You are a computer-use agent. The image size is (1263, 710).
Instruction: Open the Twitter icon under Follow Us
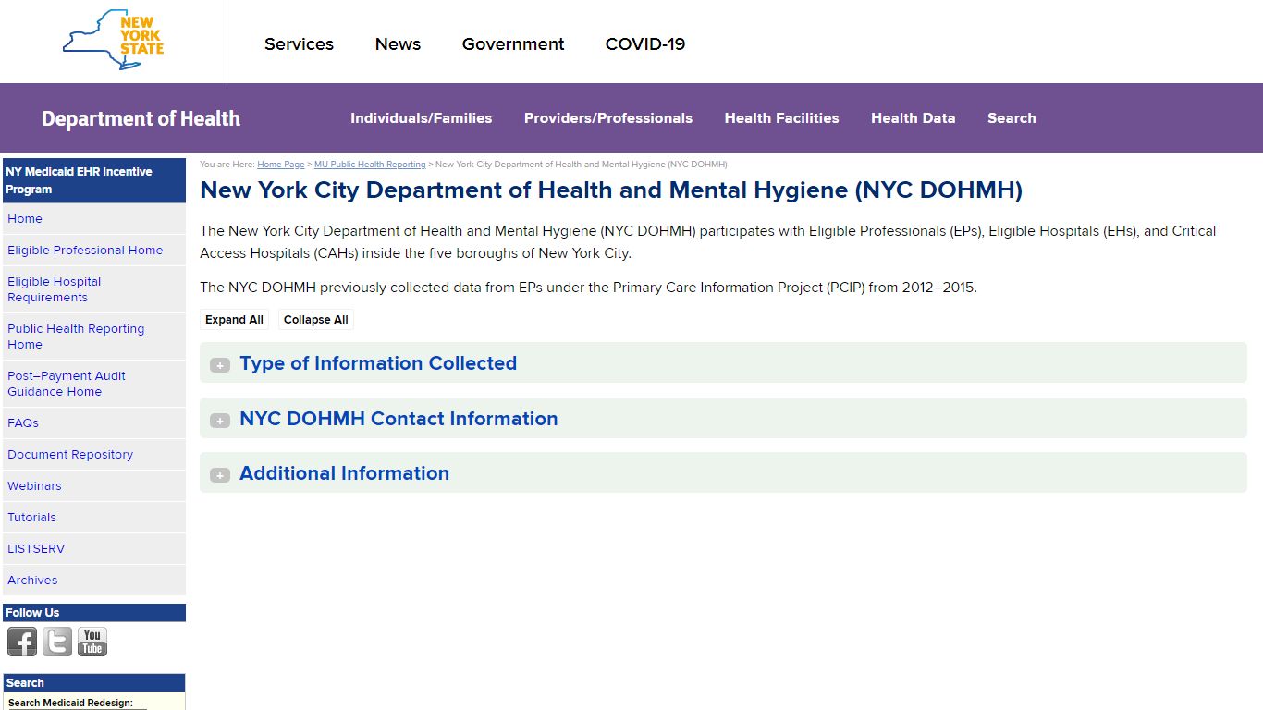(x=57, y=642)
